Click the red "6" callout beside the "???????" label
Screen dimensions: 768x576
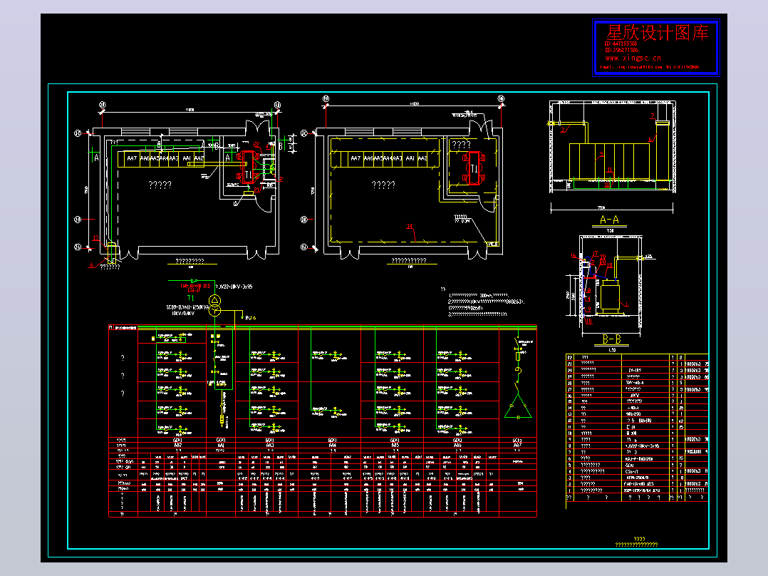[x=91, y=265]
